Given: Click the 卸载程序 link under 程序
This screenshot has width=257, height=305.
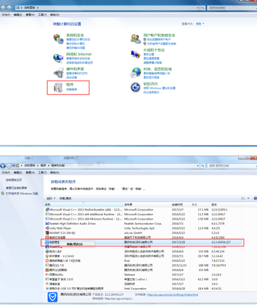Looking at the screenshot, I should pyautogui.click(x=71, y=89).
